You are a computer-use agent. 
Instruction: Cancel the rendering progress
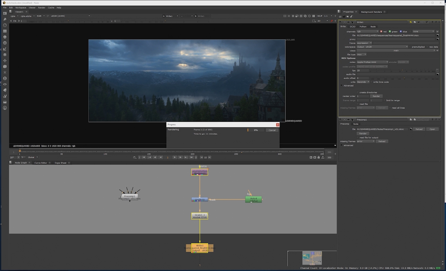pyautogui.click(x=272, y=130)
